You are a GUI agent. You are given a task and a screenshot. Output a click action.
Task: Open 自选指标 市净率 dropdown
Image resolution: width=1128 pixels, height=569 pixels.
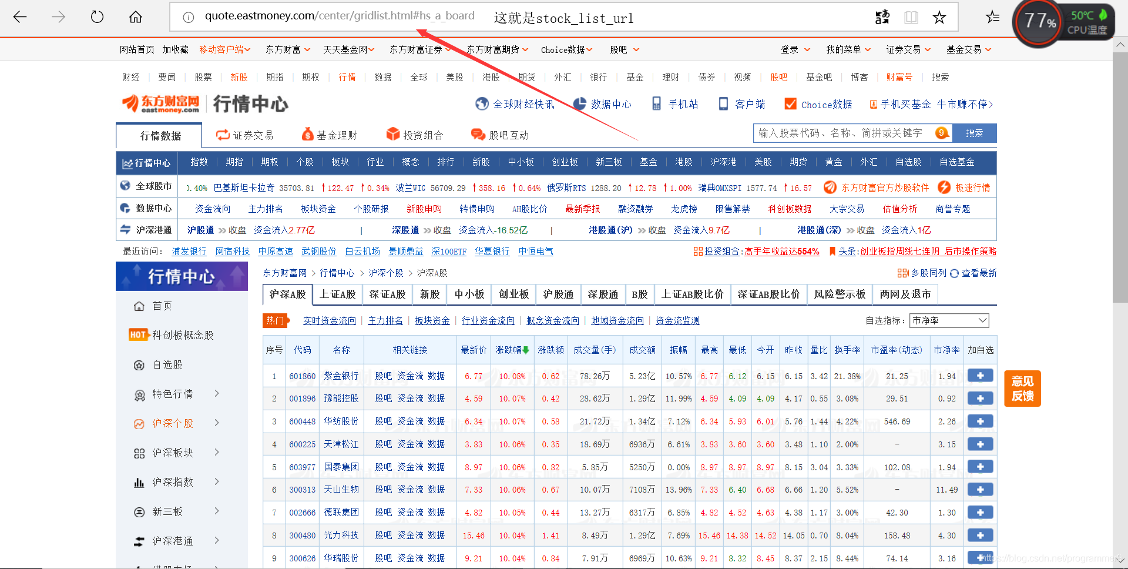tap(949, 320)
